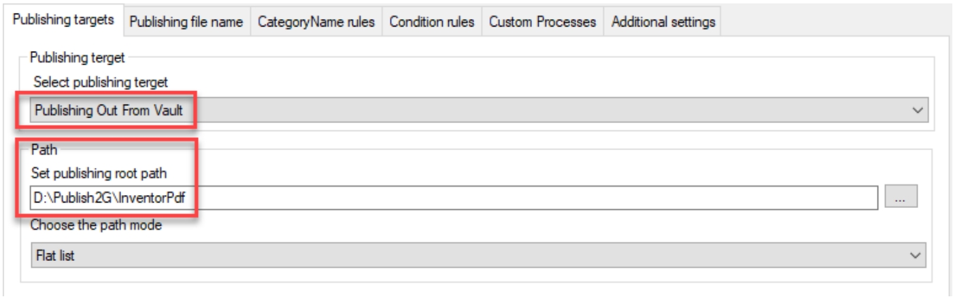Switch to the Additional settings tab

663,22
